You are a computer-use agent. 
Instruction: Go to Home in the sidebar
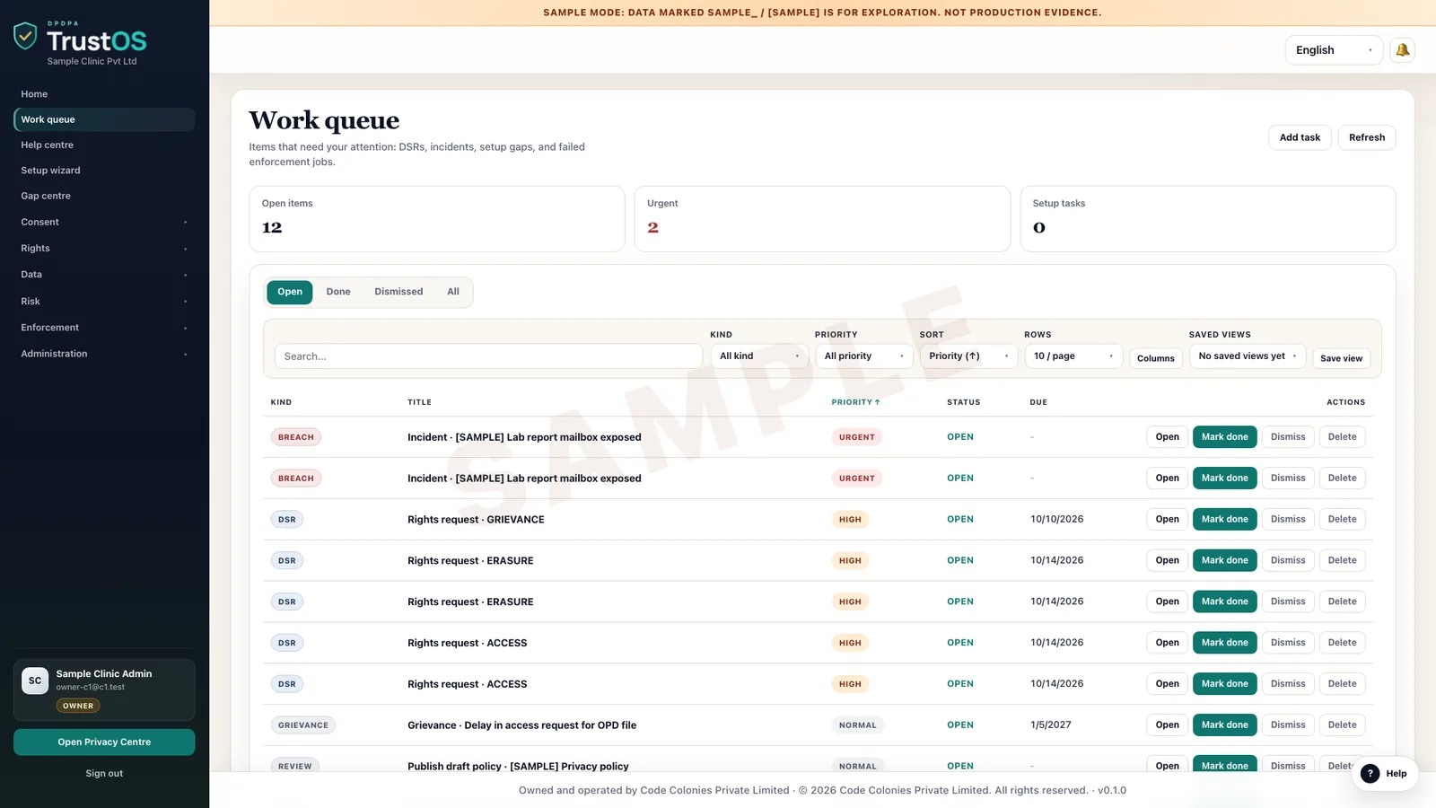pos(104,94)
